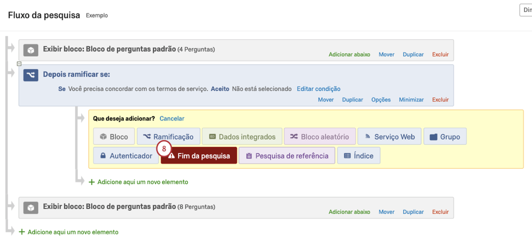This screenshot has width=532, height=251.
Task: Click Mover on 8 Perguntas block
Action: [387, 212]
